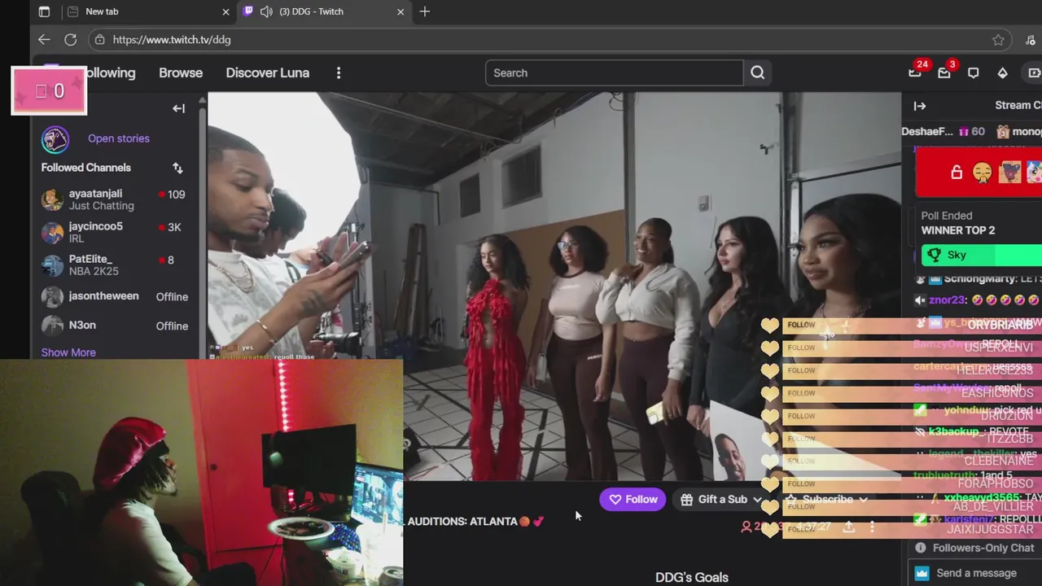Image resolution: width=1042 pixels, height=586 pixels.
Task: Go to the Browse page
Action: point(181,72)
